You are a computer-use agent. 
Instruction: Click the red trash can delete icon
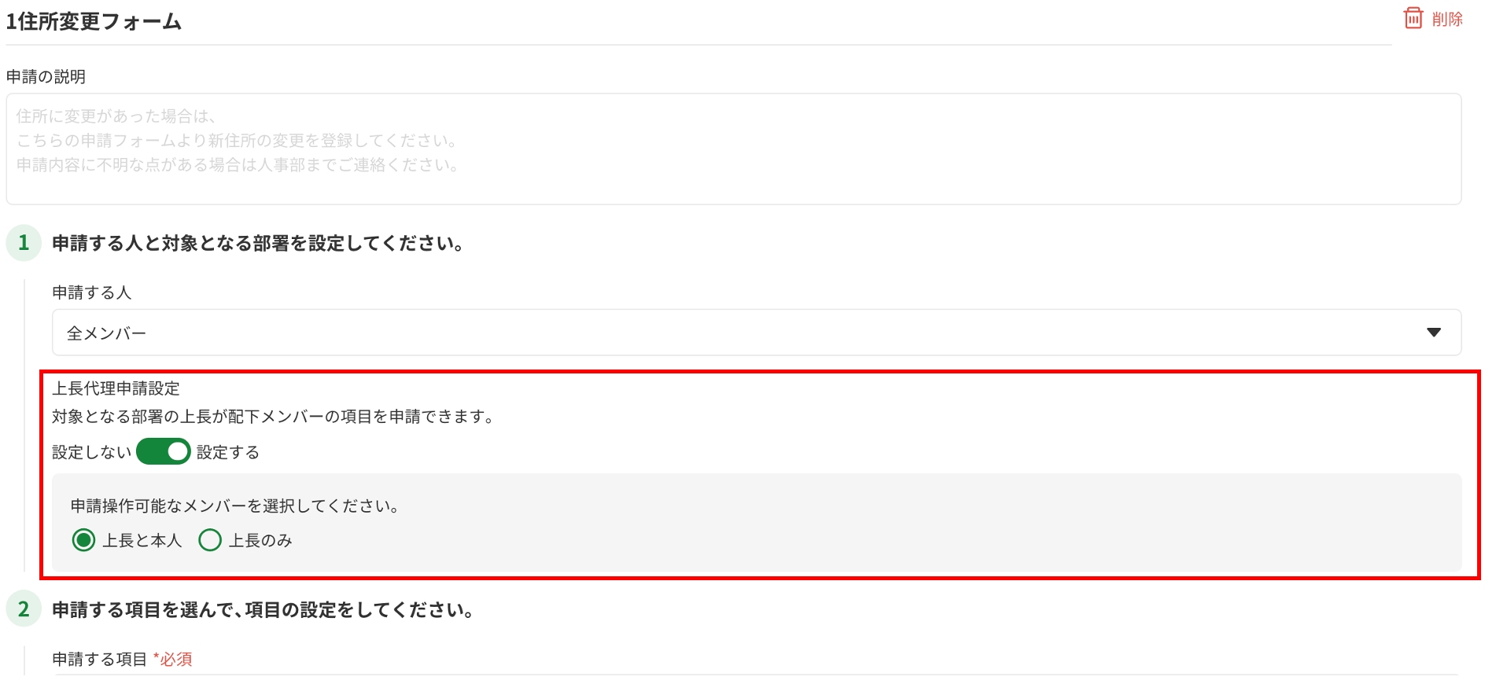pos(1413,18)
